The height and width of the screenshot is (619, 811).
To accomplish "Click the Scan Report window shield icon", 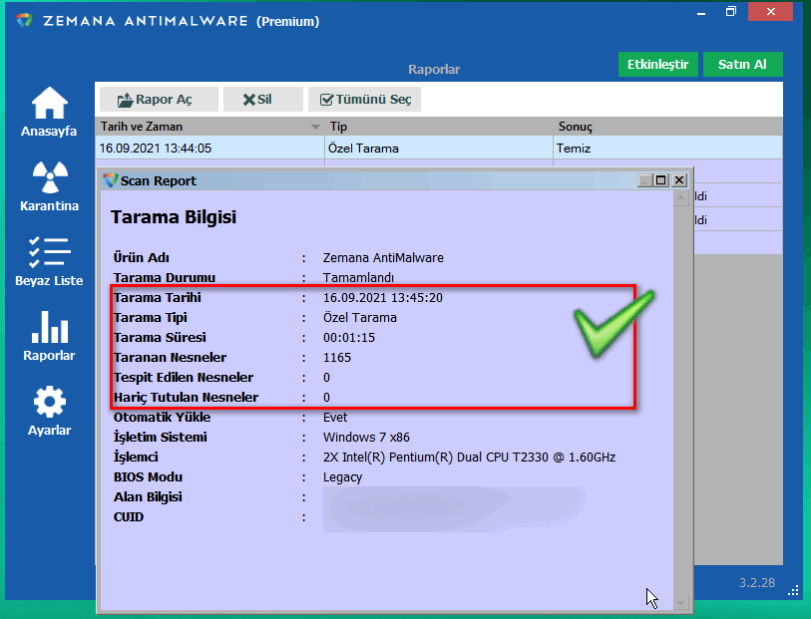I will point(110,180).
